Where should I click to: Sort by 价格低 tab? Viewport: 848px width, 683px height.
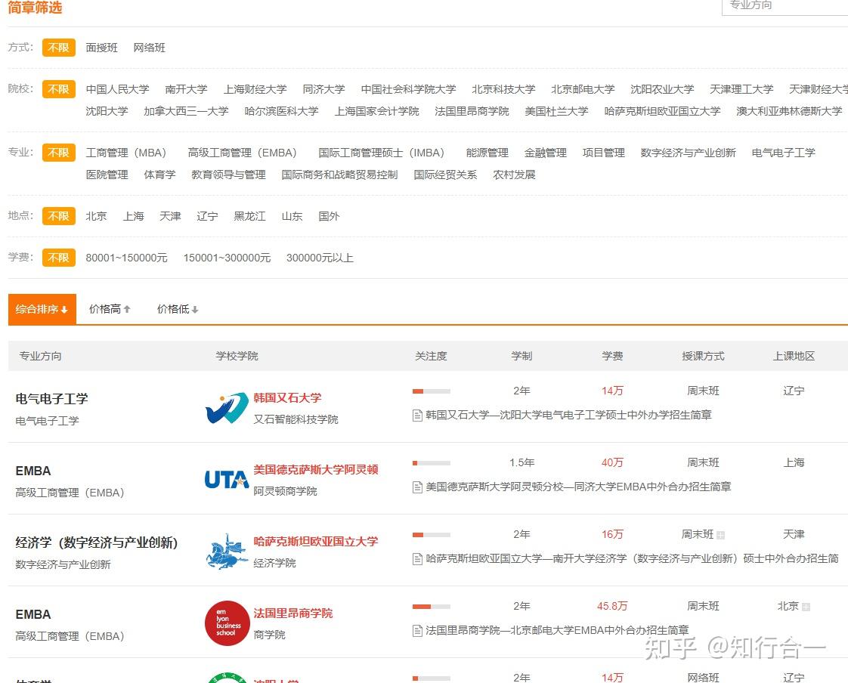click(x=178, y=309)
